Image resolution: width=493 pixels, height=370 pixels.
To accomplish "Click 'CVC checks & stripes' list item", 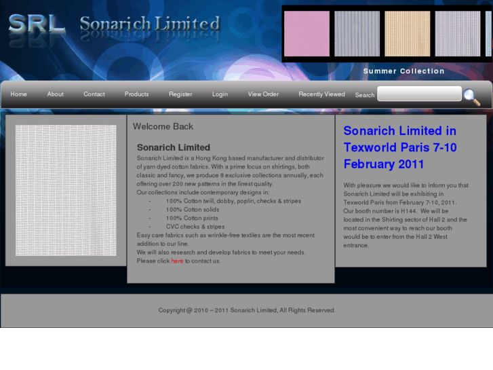I will tap(195, 227).
